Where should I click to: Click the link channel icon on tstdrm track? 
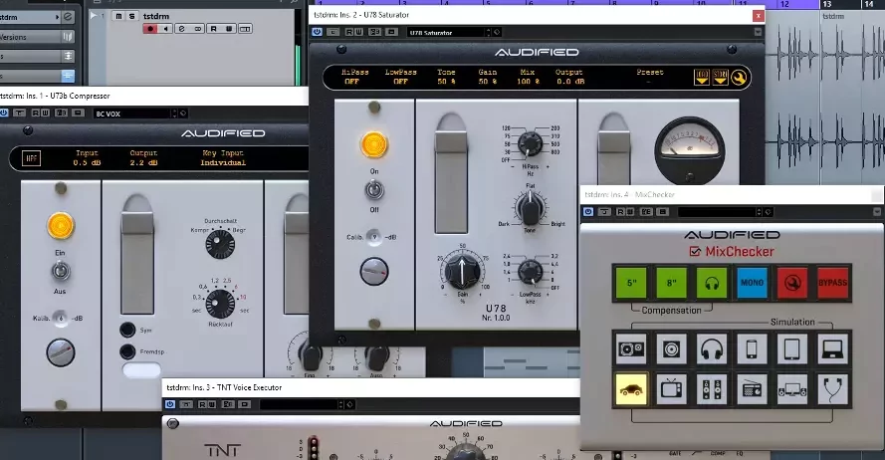(198, 29)
